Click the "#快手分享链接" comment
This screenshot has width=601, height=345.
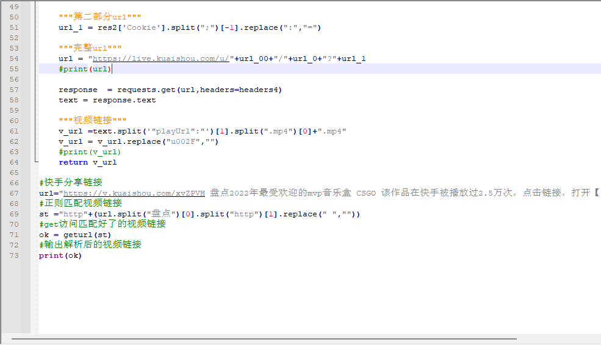coord(71,183)
